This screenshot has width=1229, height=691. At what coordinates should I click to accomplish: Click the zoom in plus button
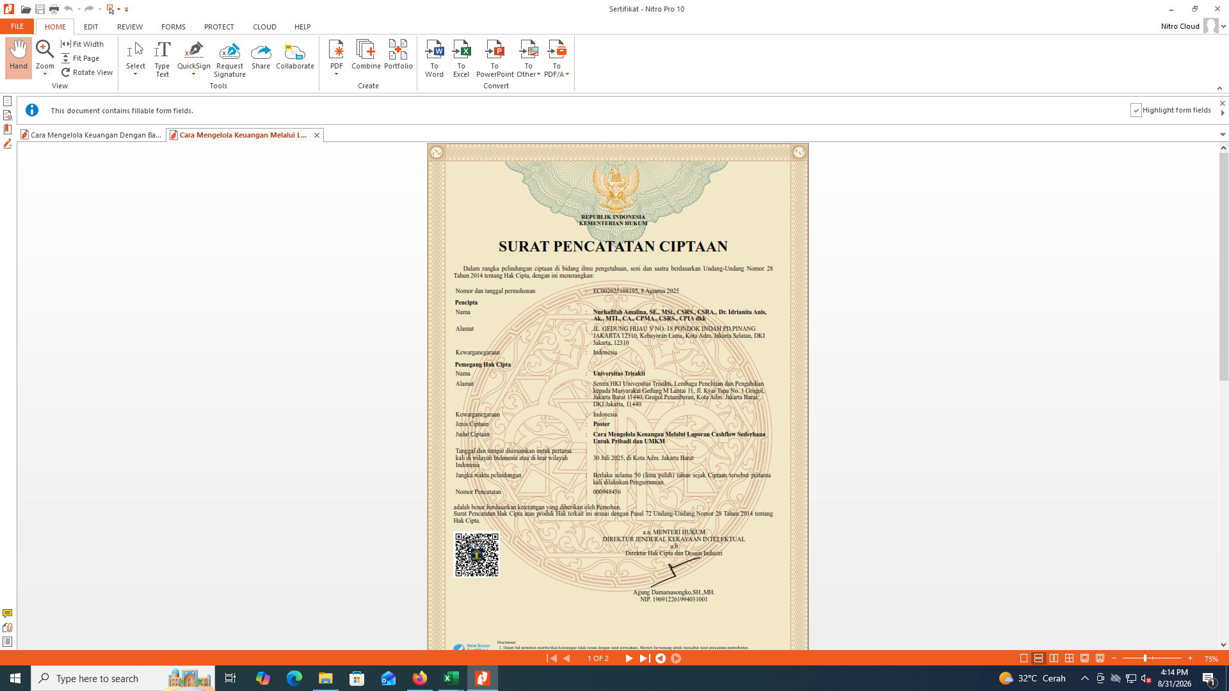[x=1190, y=658]
